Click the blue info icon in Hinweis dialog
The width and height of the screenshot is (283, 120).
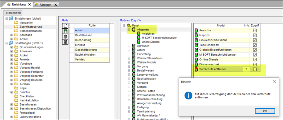(x=188, y=96)
